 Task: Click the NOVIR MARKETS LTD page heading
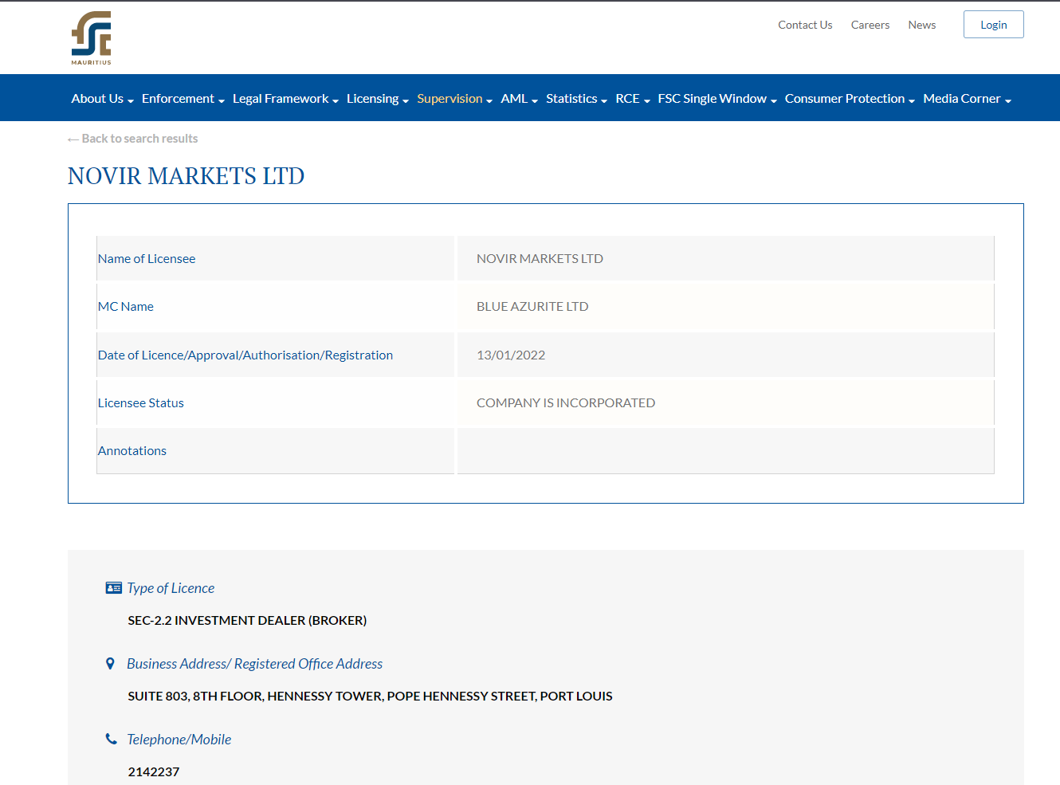click(186, 176)
